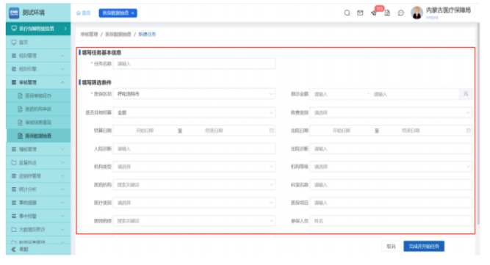Focus the maximum 就诊金额 input before 元
Screen dimensions: 490x265
tap(415, 94)
